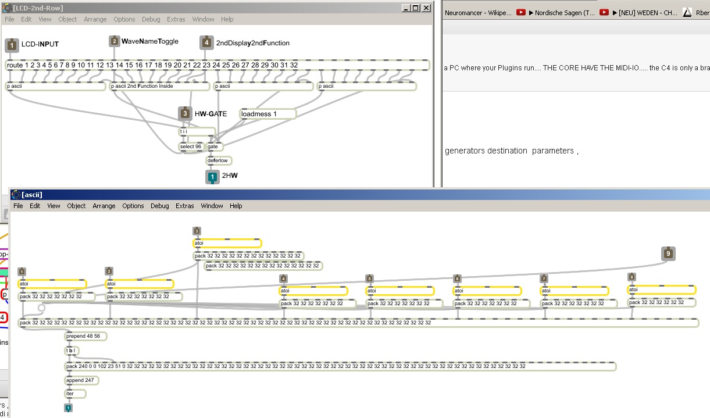Click inlet 4 labeled 2ndDisplay2ndFunction
This screenshot has height=418, width=710.
206,42
